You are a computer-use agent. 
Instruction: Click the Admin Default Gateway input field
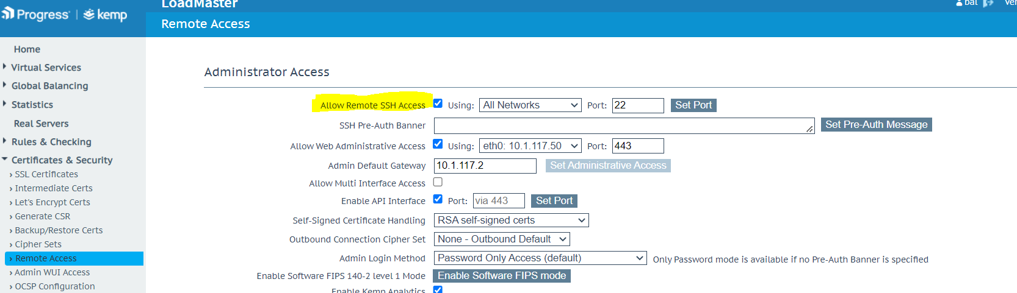tap(485, 166)
